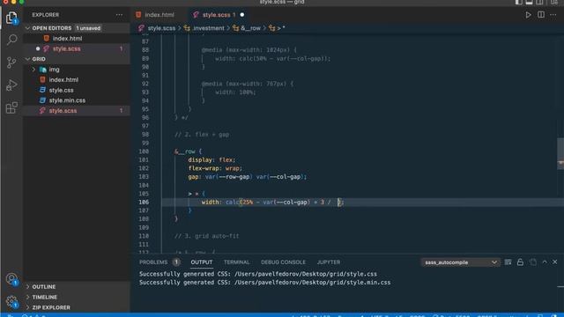564x317 pixels.
Task: Switch to the Problems panel tab
Action: 153,262
